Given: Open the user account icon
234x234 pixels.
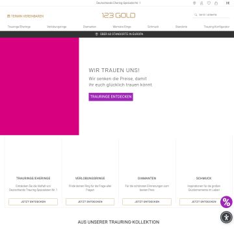Looking at the screenshot, I should click(201, 3).
